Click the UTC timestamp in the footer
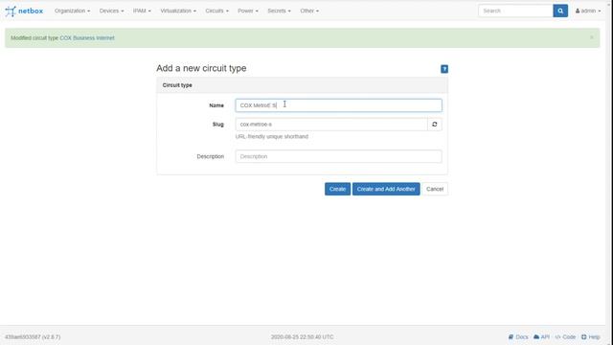 pos(303,336)
